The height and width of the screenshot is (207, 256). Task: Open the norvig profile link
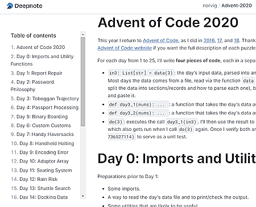click(210, 6)
